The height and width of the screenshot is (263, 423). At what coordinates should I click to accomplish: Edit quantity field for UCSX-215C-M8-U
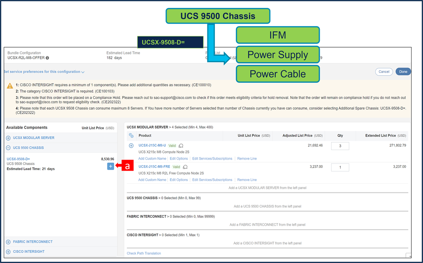point(340,146)
